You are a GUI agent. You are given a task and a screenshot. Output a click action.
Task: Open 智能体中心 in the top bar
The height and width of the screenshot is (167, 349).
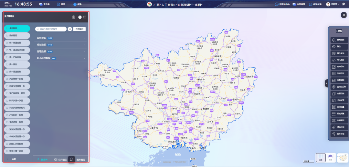[282, 4]
